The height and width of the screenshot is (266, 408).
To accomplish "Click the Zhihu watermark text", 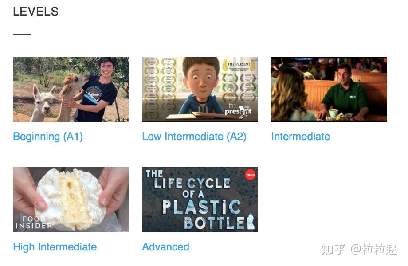I will [359, 249].
